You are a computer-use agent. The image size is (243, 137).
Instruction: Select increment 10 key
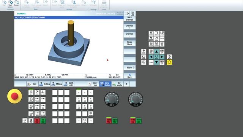[37, 107]
